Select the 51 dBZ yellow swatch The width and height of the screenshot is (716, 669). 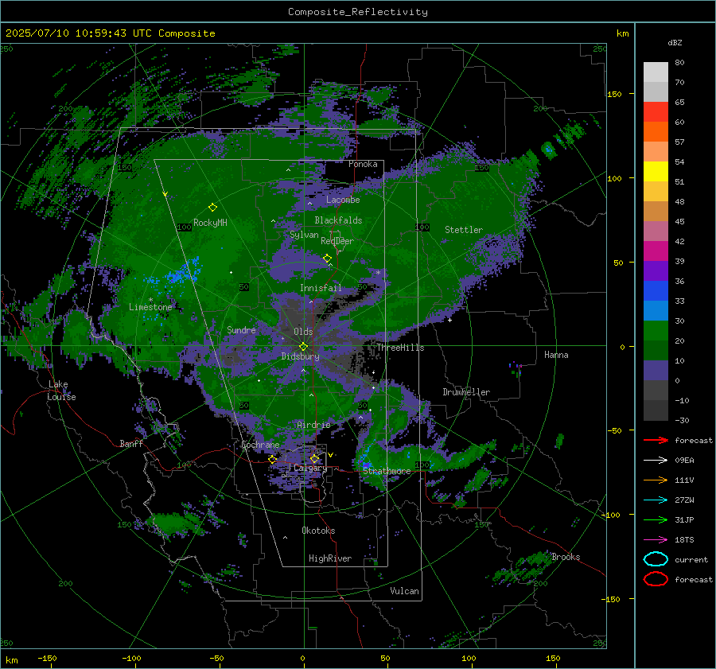tap(656, 171)
